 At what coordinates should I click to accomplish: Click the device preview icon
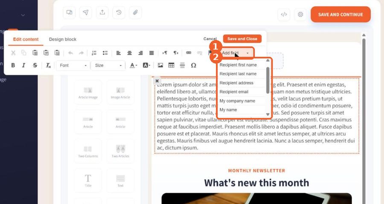69,12
